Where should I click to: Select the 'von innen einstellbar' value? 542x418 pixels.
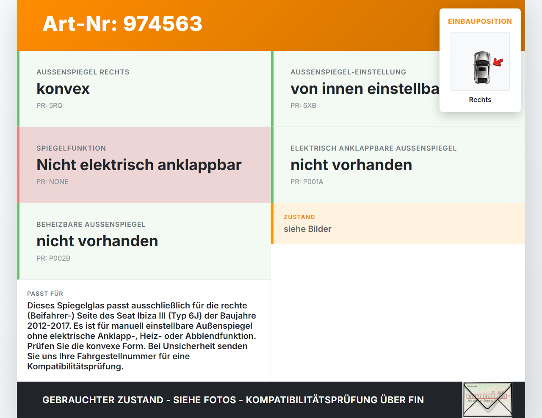(365, 88)
